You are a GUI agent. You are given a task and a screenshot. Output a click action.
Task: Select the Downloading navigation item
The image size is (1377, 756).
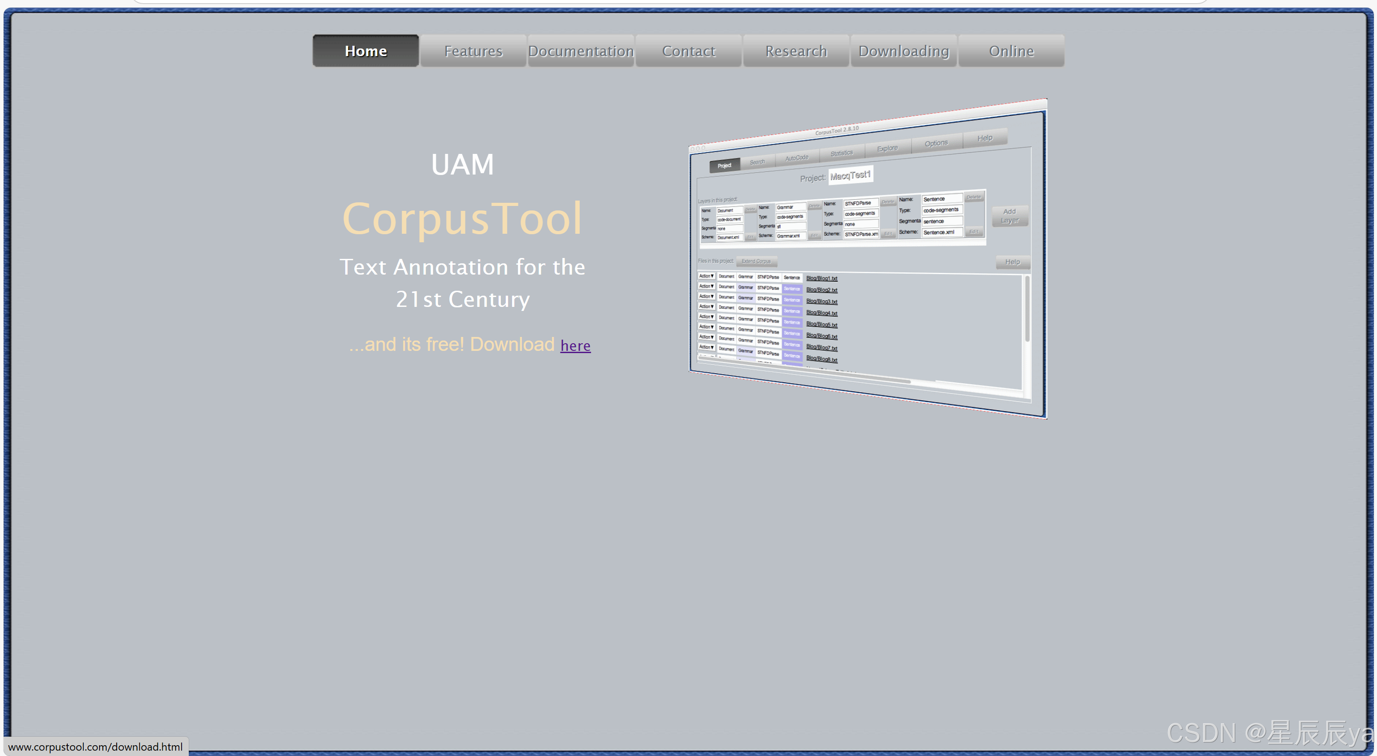[903, 51]
